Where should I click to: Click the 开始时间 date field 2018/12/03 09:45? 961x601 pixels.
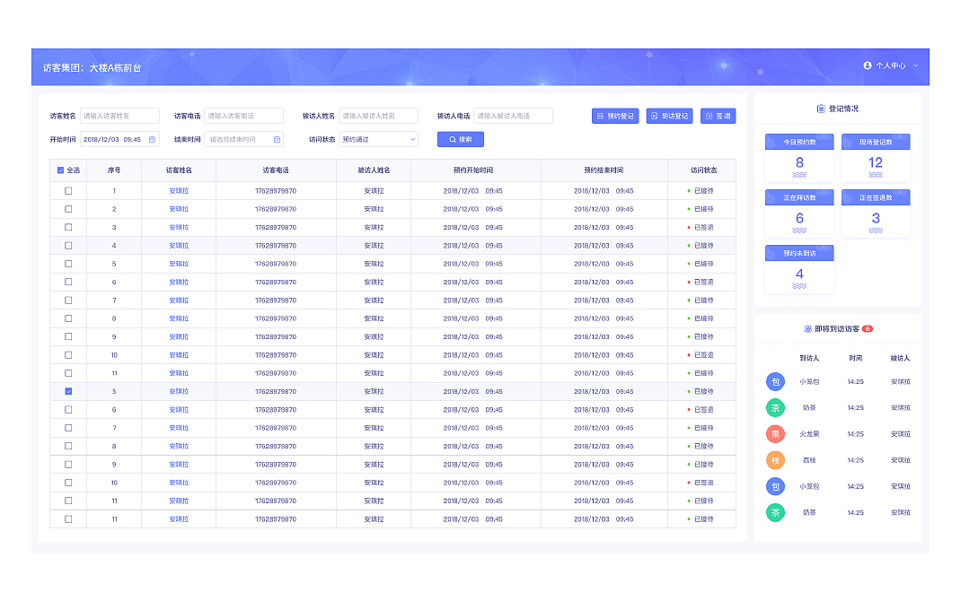pos(119,140)
